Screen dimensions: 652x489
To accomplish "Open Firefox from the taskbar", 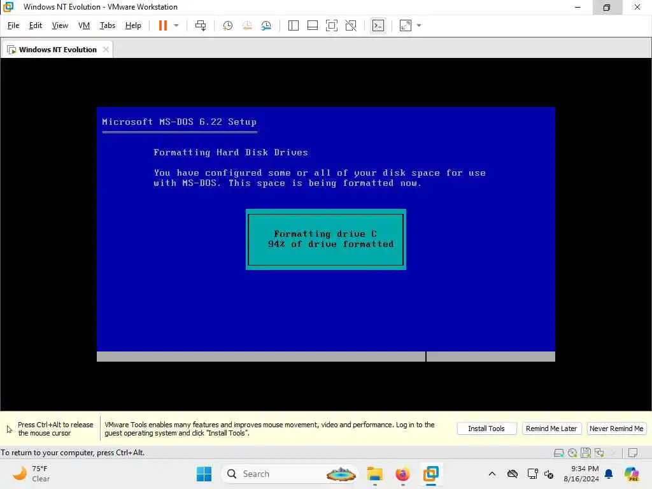I will coord(402,474).
